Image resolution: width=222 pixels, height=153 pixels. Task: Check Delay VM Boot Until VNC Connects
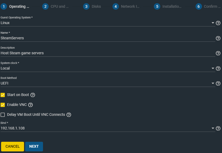coord(3,115)
